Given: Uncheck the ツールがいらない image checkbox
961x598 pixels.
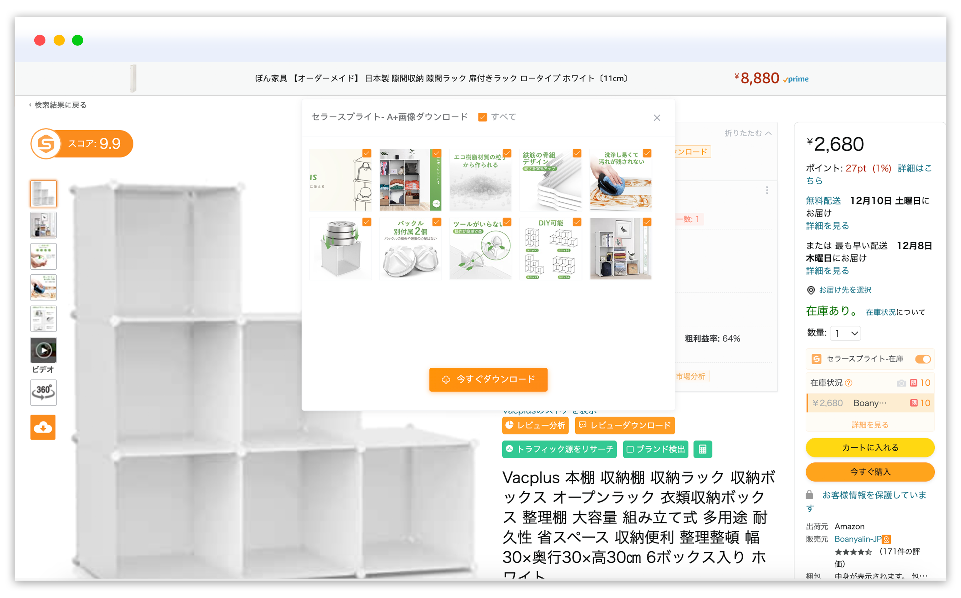Looking at the screenshot, I should (x=507, y=222).
